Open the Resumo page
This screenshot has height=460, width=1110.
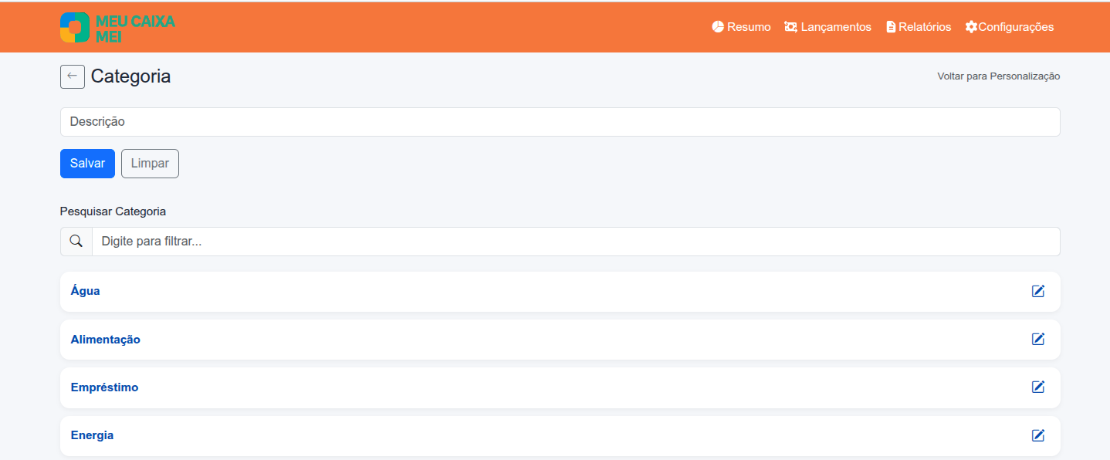[741, 27]
